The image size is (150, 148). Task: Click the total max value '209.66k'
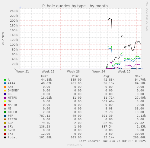click(139, 137)
